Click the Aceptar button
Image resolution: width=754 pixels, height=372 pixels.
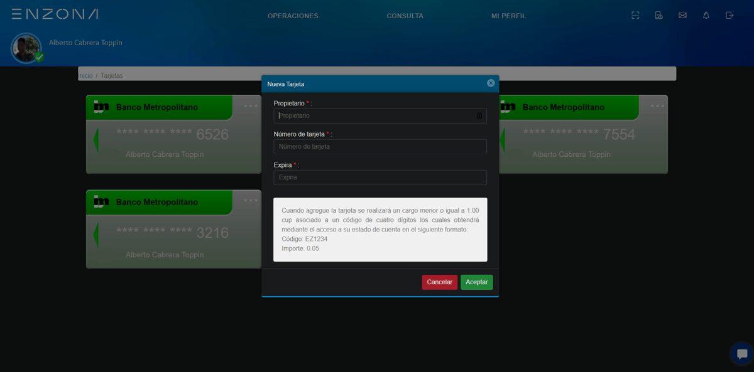[x=477, y=282]
